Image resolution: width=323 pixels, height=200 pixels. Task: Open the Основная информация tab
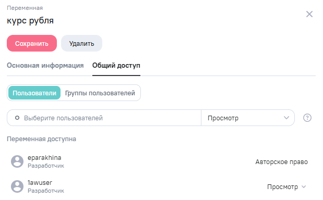click(x=45, y=66)
